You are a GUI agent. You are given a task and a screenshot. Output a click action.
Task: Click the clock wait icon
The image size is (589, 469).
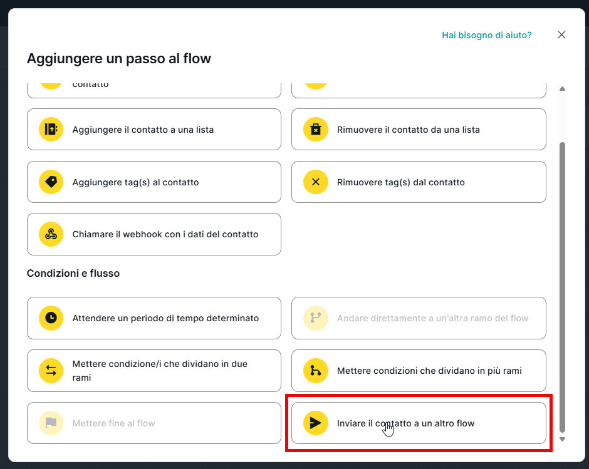click(x=51, y=318)
